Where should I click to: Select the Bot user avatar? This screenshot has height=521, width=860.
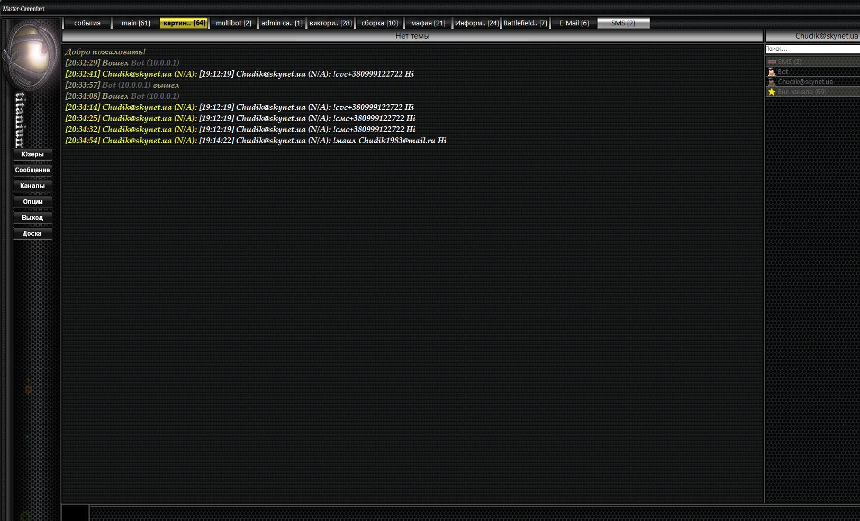(x=772, y=72)
